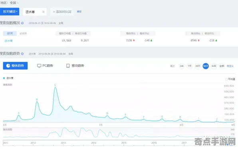
Task: Click the 整体日均值 column header
Action: click(65, 34)
